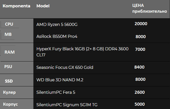Select the PSU component label
The width and height of the screenshot is (170, 109).
tap(8, 67)
